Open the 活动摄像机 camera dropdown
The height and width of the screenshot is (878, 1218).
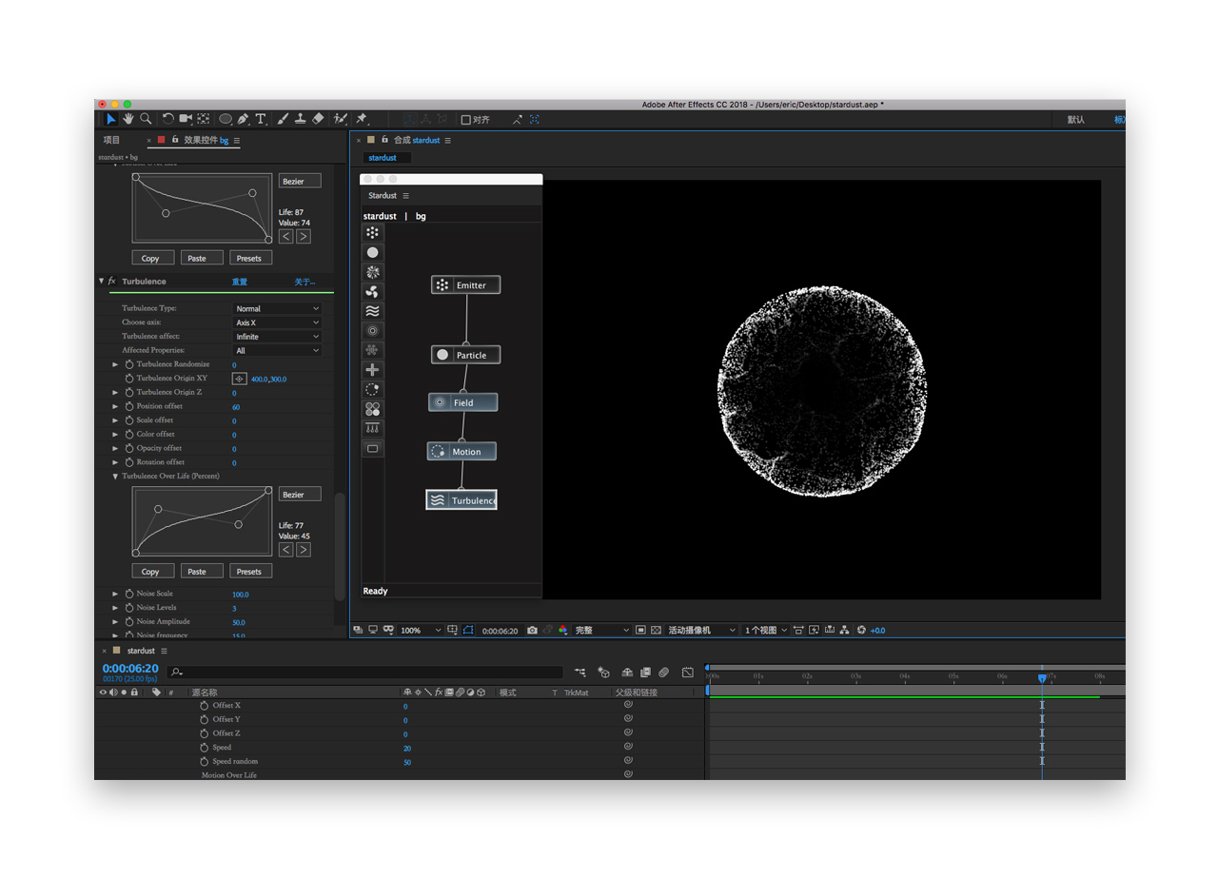pyautogui.click(x=702, y=631)
